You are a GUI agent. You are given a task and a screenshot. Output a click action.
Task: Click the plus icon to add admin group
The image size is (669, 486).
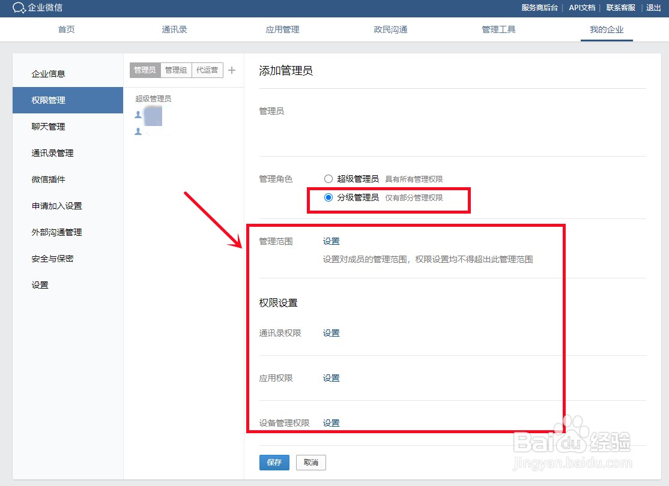pos(232,70)
